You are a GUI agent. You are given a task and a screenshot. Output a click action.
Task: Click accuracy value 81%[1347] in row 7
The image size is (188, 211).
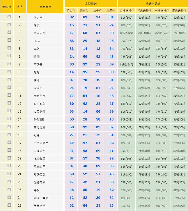coord(127,65)
